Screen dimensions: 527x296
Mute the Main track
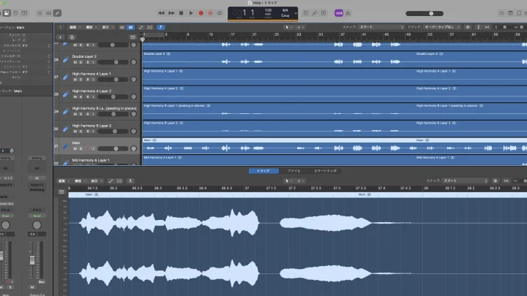[75, 148]
